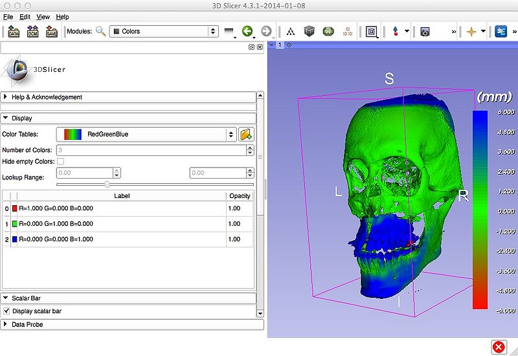Open the module search magnifier
Image resolution: width=518 pixels, height=356 pixels.
pyautogui.click(x=100, y=31)
